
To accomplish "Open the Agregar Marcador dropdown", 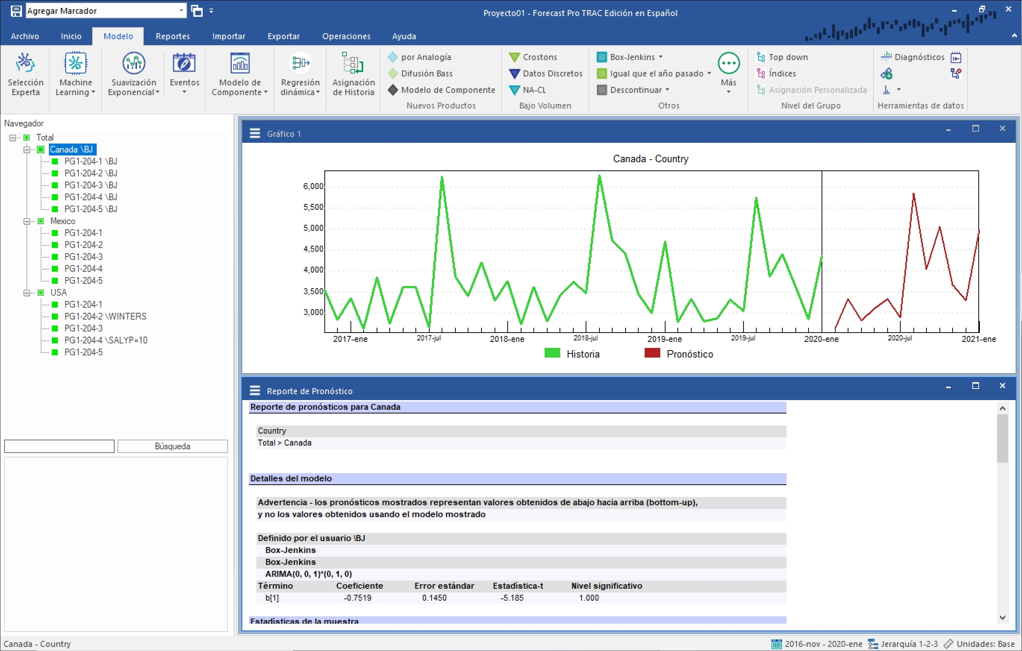I will point(181,10).
